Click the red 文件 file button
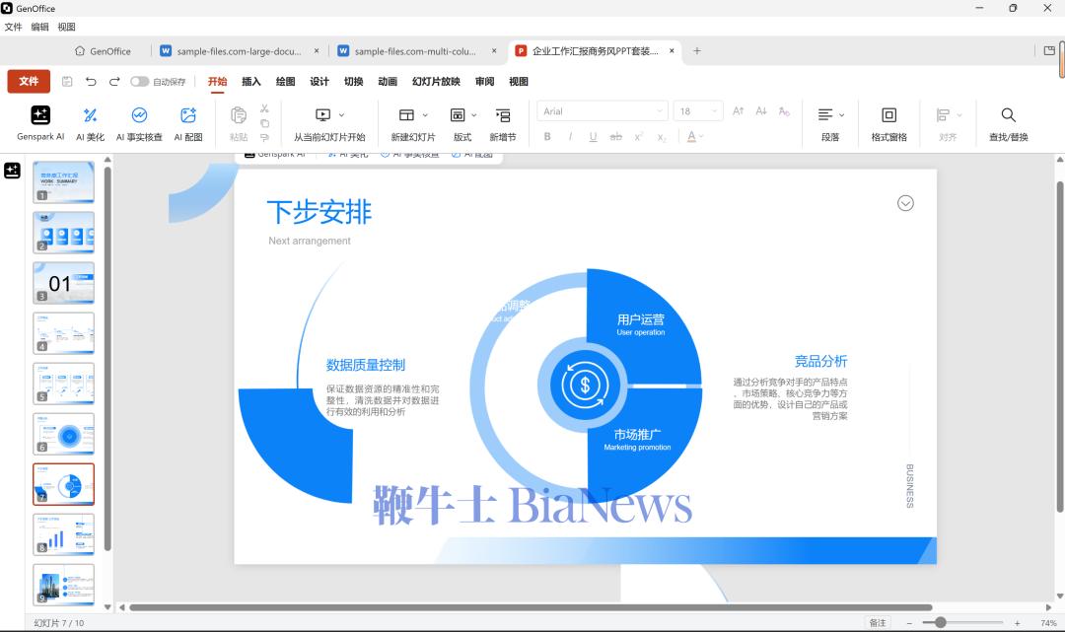 tap(29, 82)
